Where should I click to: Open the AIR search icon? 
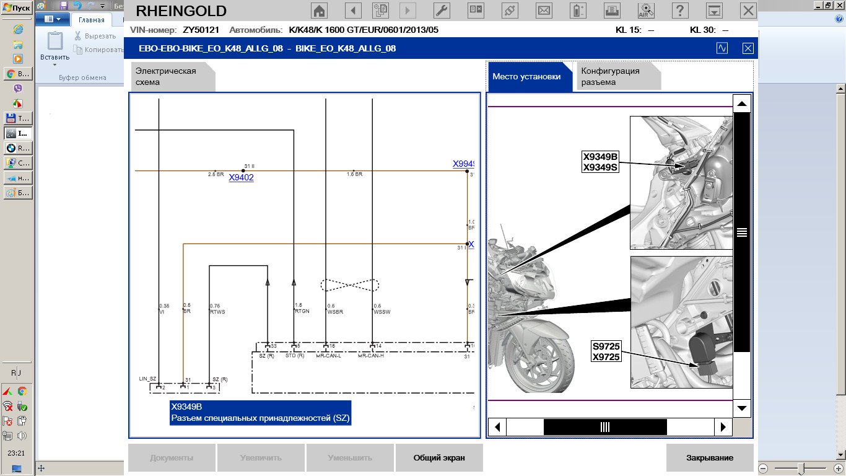[646, 11]
